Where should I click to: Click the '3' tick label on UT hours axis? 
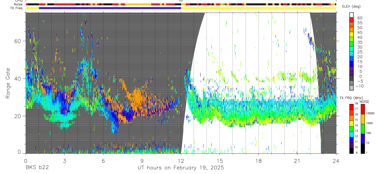pos(64,161)
